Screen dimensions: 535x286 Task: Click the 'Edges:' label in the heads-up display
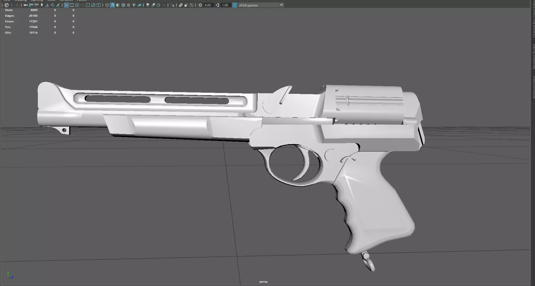tap(10, 16)
